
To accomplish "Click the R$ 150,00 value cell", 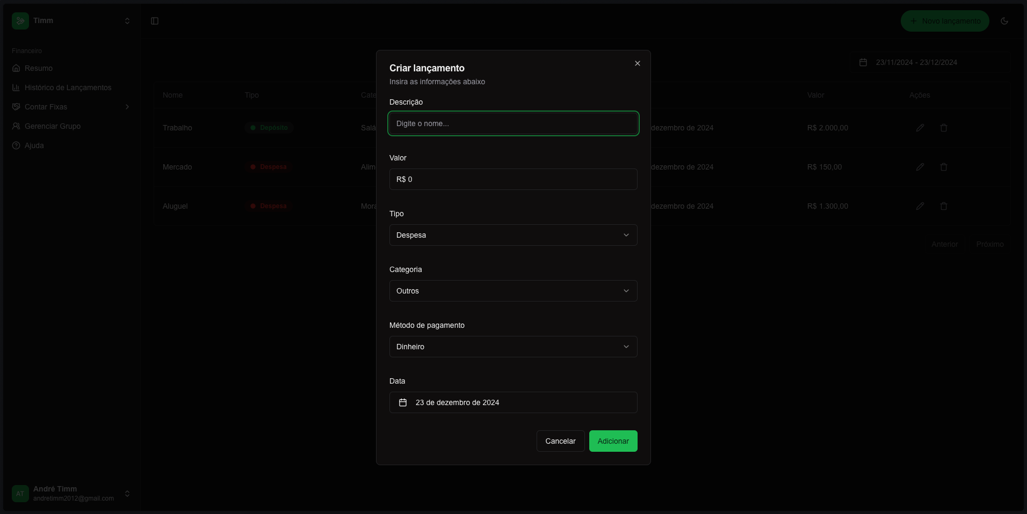I will 825,167.
